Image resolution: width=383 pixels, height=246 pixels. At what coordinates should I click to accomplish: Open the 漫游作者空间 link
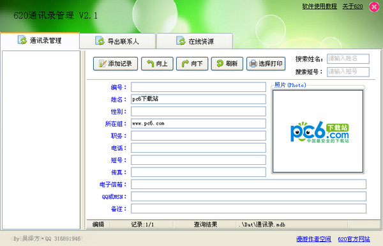[x=313, y=239]
